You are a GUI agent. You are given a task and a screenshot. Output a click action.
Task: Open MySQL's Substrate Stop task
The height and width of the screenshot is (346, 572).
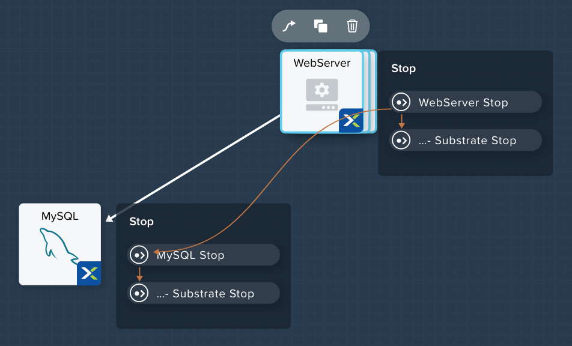pos(204,293)
